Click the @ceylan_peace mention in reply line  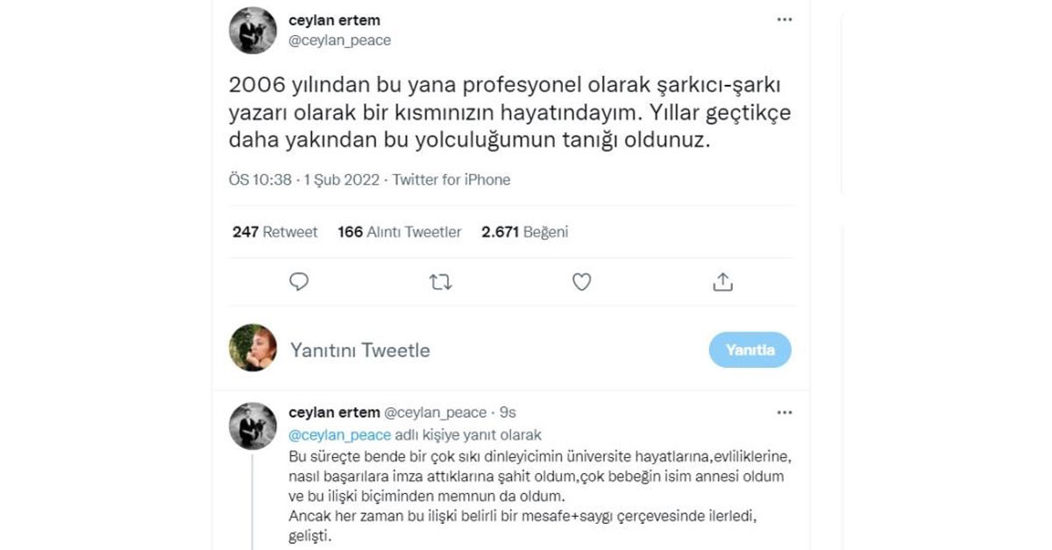(339, 434)
